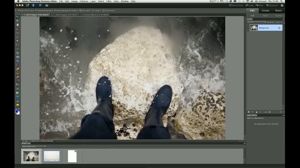Select the Eyedropper tool
The image size is (300, 168).
pyautogui.click(x=17, y=29)
